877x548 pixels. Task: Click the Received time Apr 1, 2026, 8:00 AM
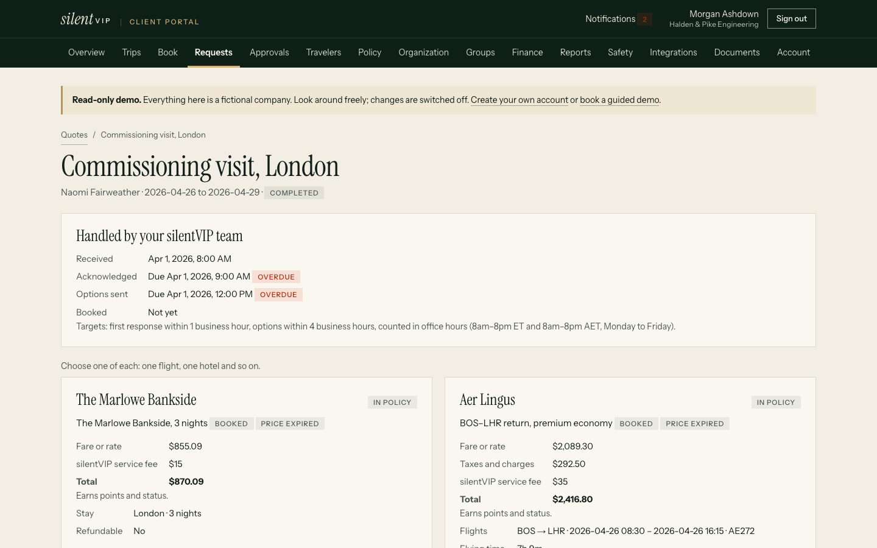click(x=189, y=259)
